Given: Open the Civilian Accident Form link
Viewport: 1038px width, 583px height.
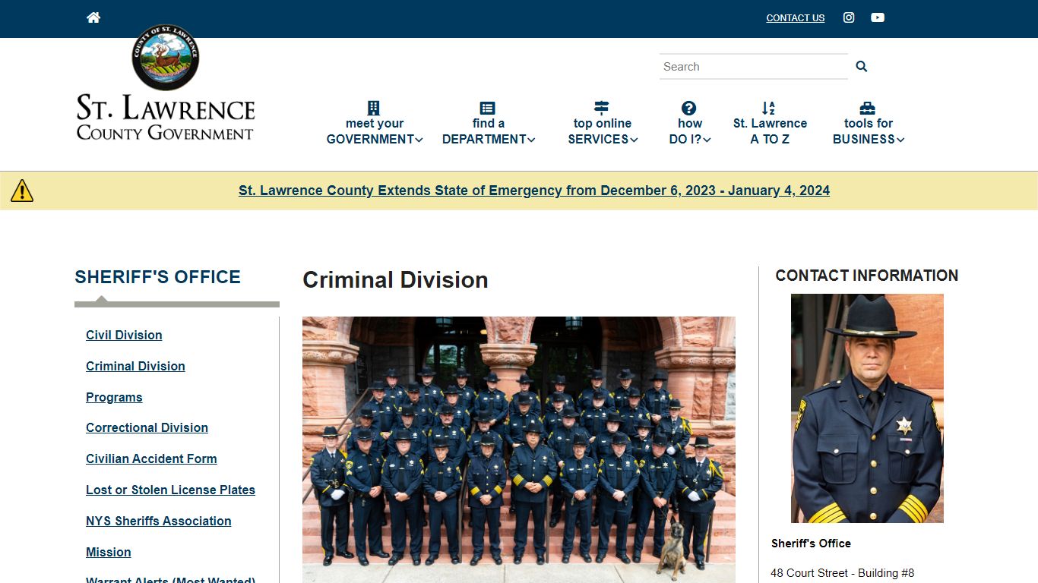Looking at the screenshot, I should click(x=151, y=459).
